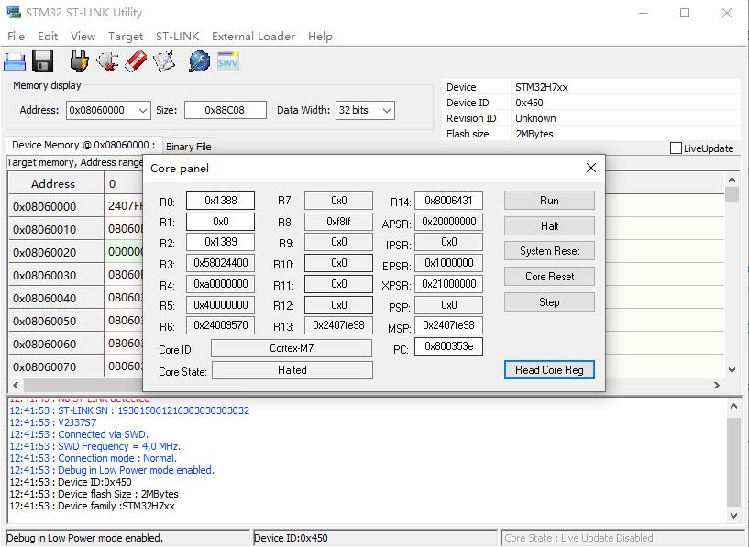This screenshot has height=547, width=749.
Task: Open Program verify with the notepad icon
Action: [x=164, y=62]
